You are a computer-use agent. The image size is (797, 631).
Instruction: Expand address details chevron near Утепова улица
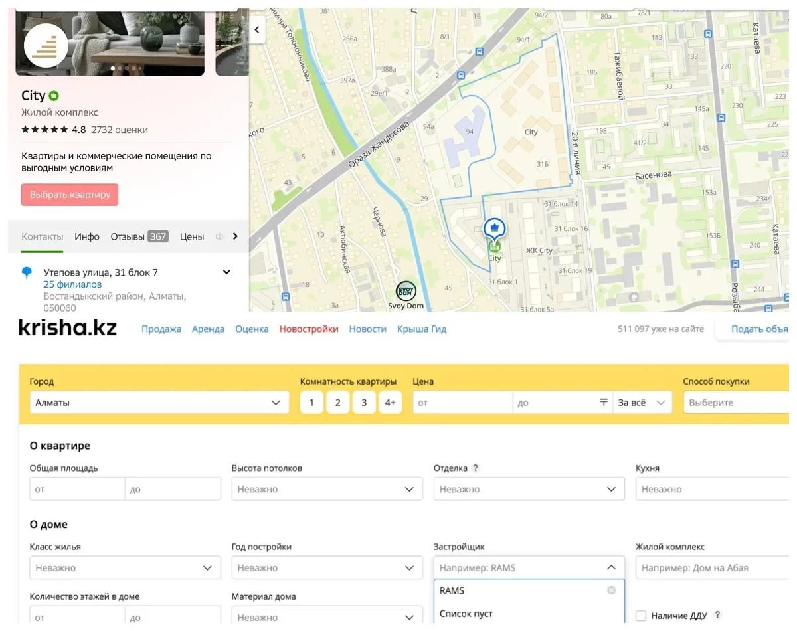[226, 272]
